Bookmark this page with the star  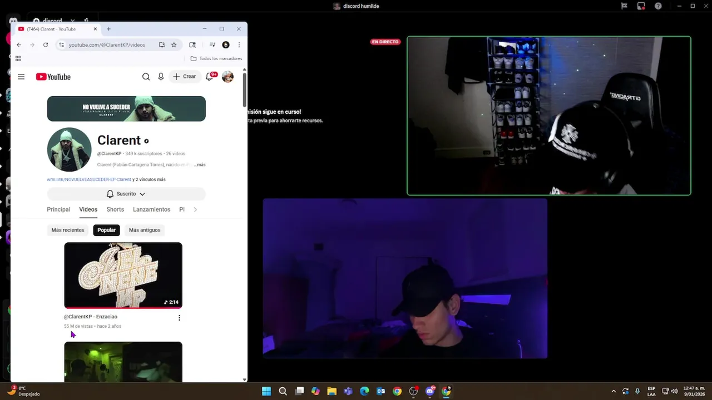point(174,45)
